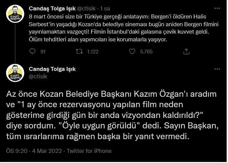This screenshot has width=228, height=163.
Task: Click the '1 sa' timestamp on the top tweet
Action: [105, 8]
